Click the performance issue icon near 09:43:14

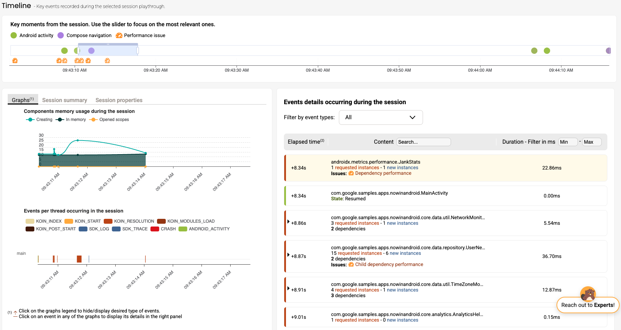point(107,60)
